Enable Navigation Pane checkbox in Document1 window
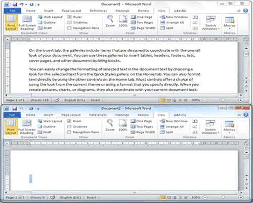253x203 pixels. (x=69, y=28)
